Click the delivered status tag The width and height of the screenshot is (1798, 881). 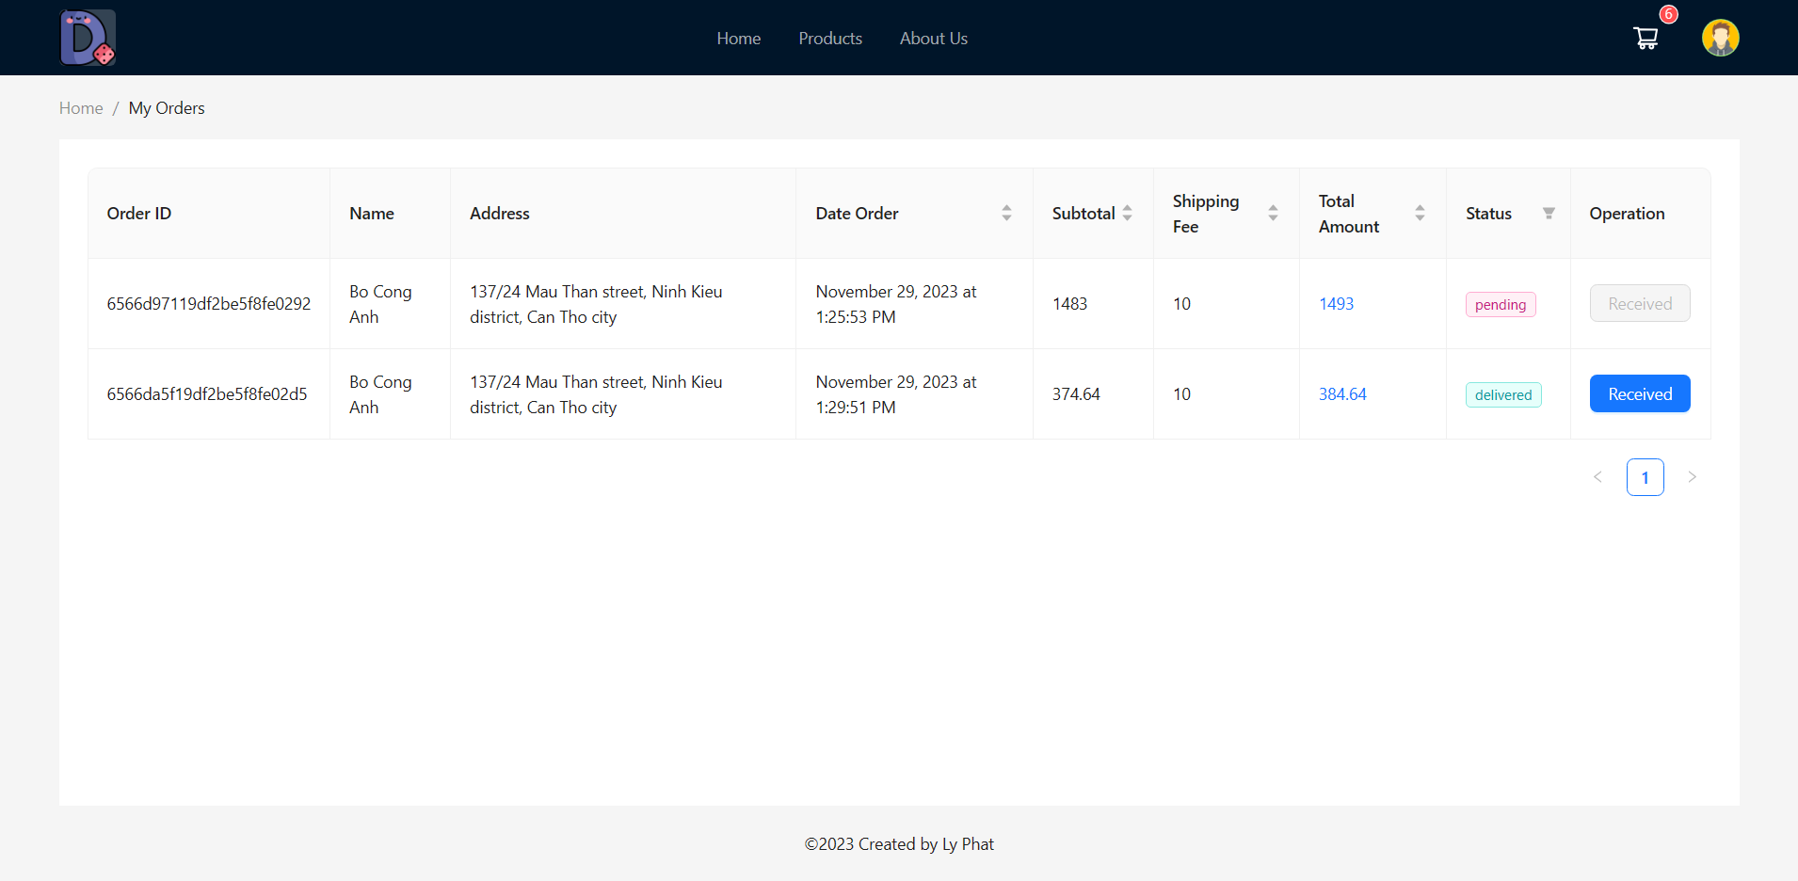[1502, 394]
